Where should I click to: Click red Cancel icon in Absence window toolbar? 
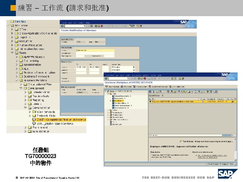[102, 26]
